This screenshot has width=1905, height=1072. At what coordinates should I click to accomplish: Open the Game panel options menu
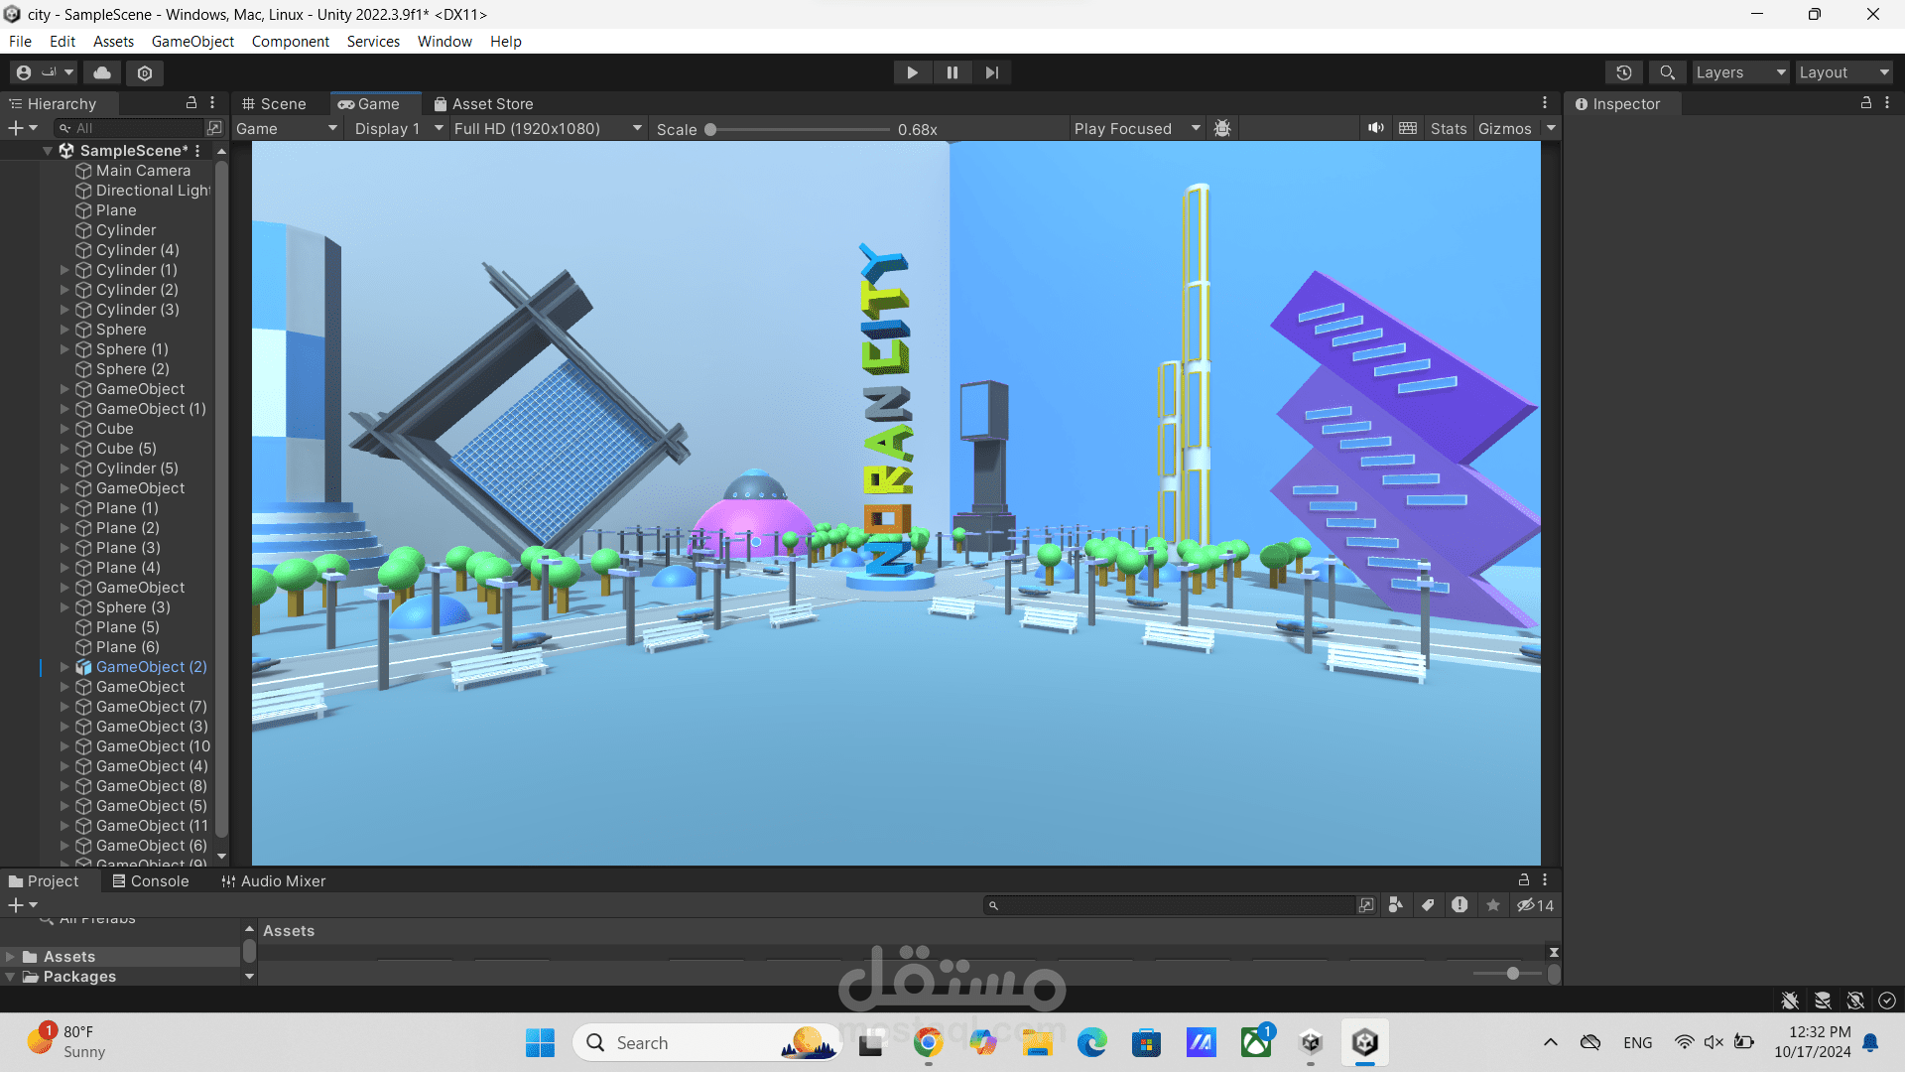click(x=1545, y=102)
